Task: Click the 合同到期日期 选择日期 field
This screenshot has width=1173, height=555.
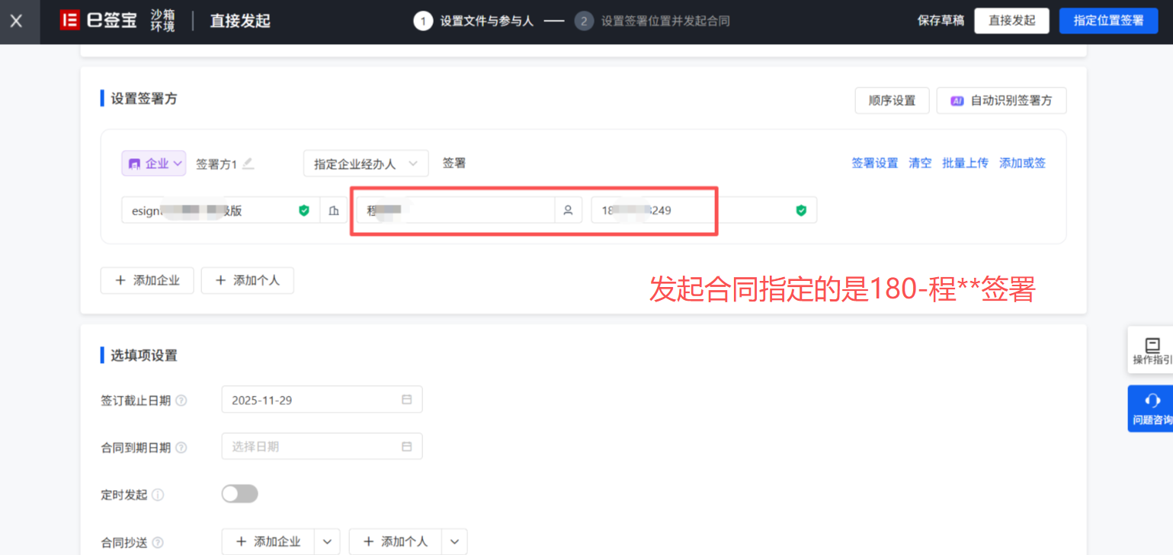Action: pos(322,447)
